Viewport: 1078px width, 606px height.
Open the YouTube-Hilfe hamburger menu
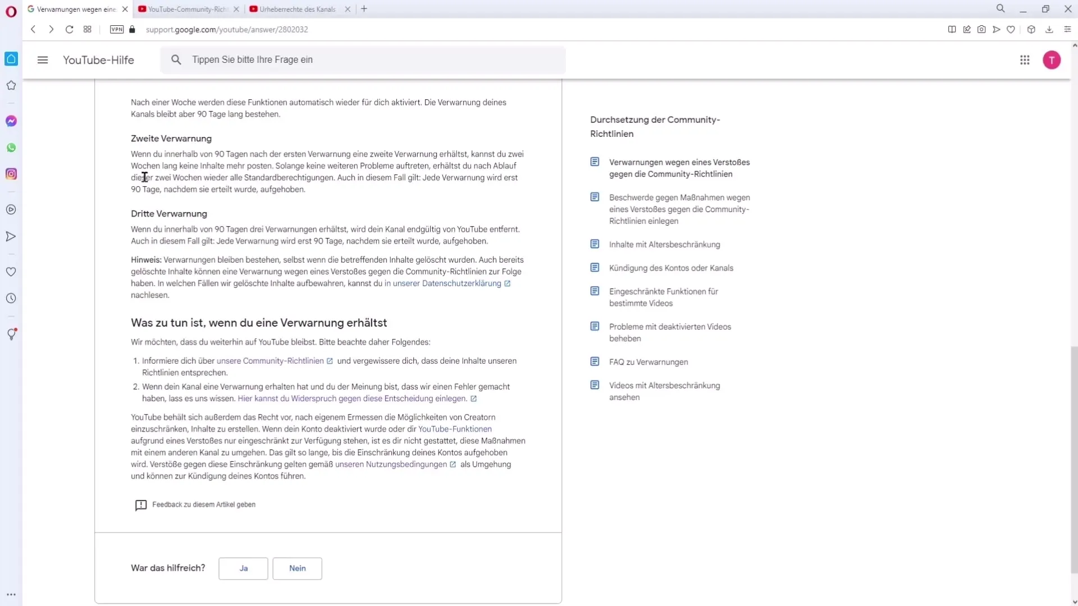tap(43, 60)
